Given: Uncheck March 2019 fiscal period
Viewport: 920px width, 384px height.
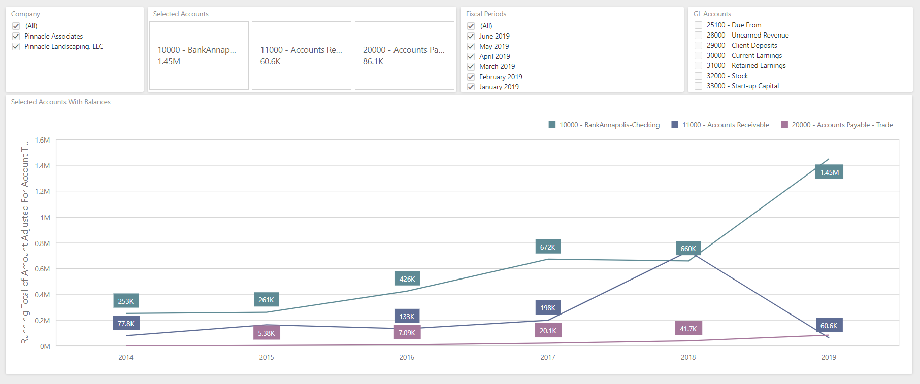Looking at the screenshot, I should 471,66.
